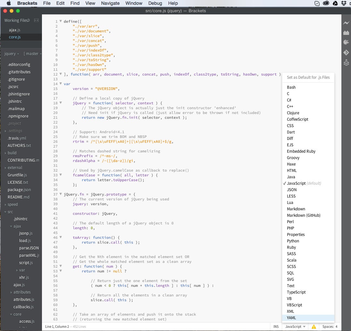Open package.json in file tree
The width and height of the screenshot is (351, 331).
[x=19, y=190]
